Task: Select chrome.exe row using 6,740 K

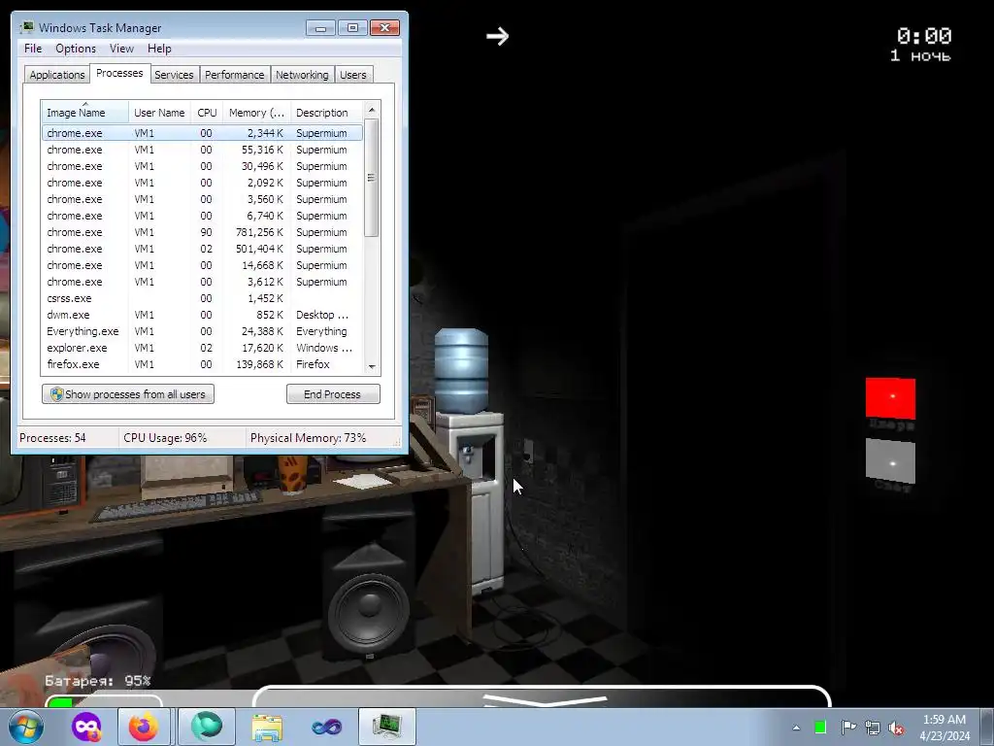Action: point(202,216)
